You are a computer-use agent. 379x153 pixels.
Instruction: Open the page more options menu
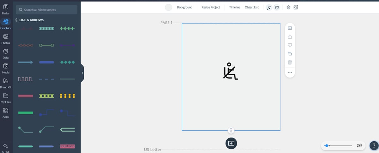[290, 73]
